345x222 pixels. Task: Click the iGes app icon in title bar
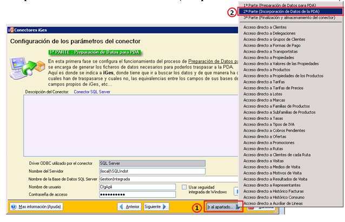pyautogui.click(x=12, y=29)
